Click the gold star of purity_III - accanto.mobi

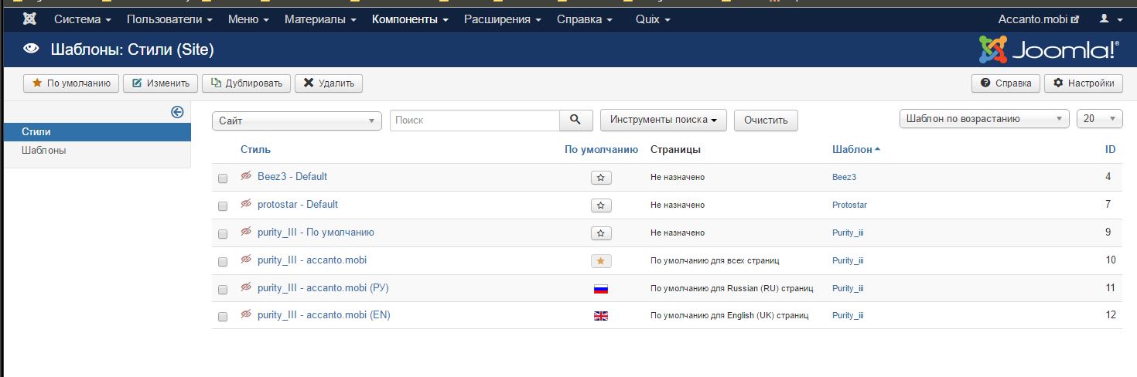[x=602, y=261]
